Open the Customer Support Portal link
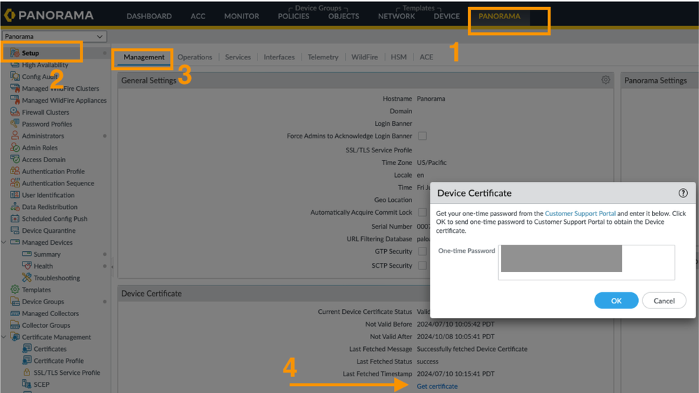The width and height of the screenshot is (699, 393). 580,213
